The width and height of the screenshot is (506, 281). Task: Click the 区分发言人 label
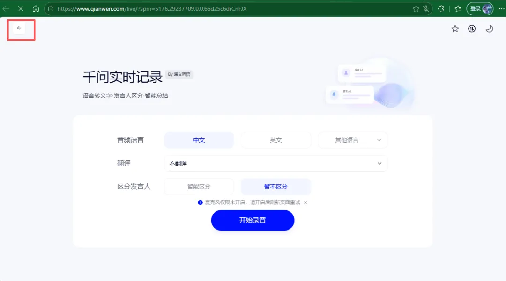[x=134, y=187]
